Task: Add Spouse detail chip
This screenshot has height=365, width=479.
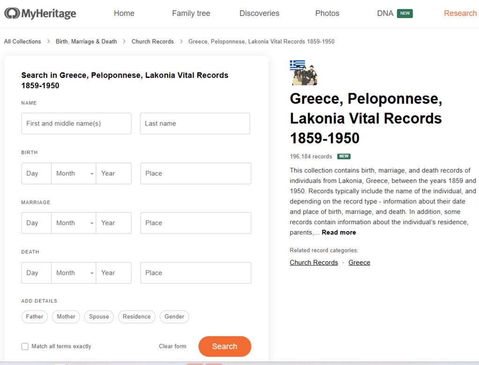Action: 99,316
